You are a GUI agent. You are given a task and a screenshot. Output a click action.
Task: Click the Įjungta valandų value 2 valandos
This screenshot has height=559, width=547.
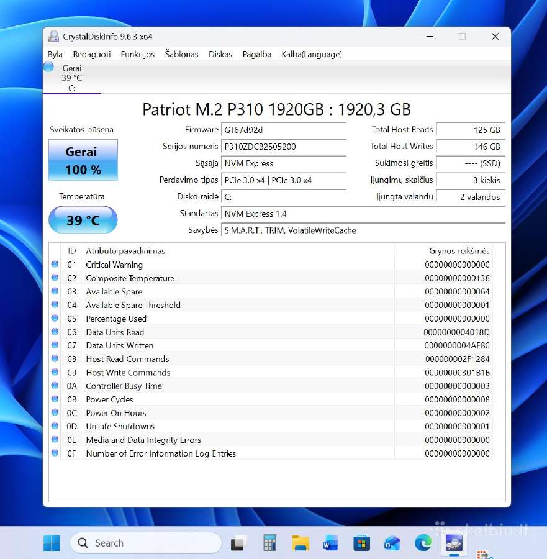(471, 197)
